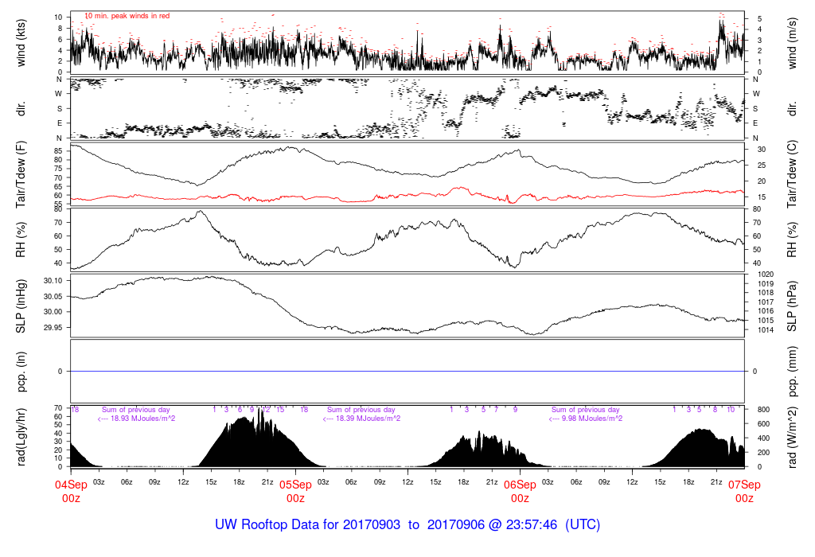Click the 'Tair/Tdew (C)' axis label
This screenshot has height=557, width=815.
[x=792, y=174]
